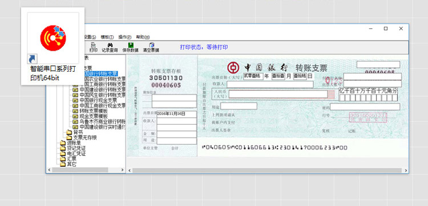This screenshot has height=206, width=428.
Task: Open the 帮助(H) menu
Action: pos(143,37)
